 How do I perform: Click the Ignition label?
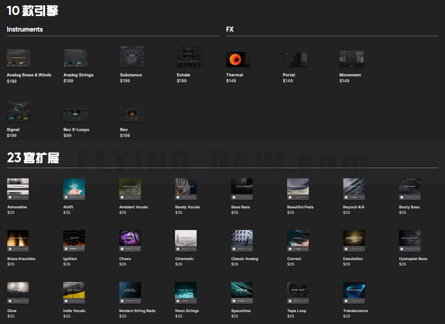[70, 259]
